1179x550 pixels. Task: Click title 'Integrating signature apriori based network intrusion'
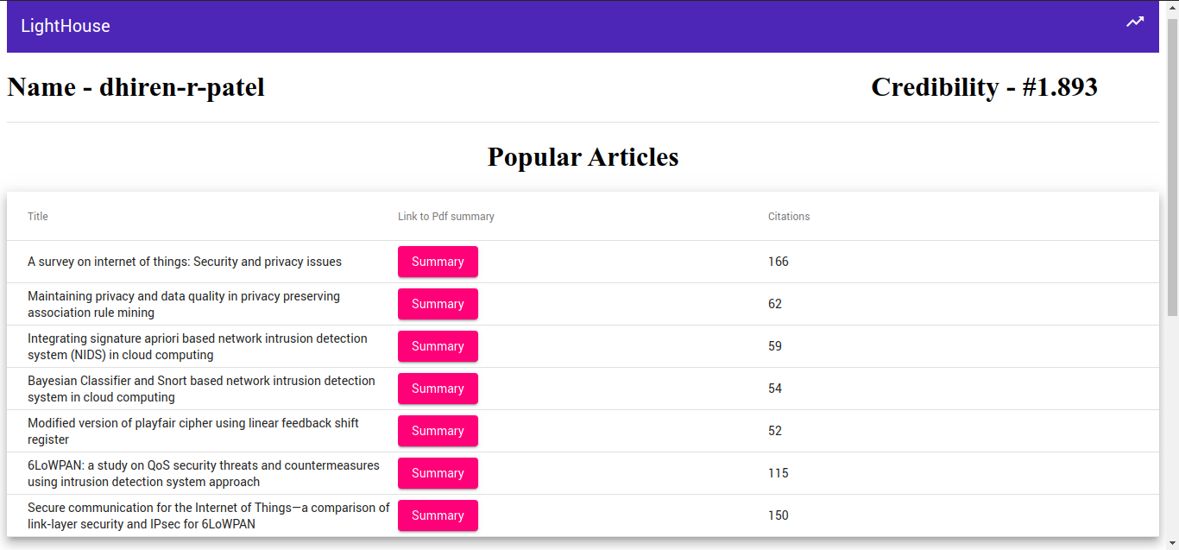point(198,346)
